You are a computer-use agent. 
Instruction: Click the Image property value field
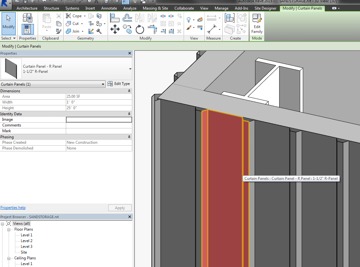99,120
